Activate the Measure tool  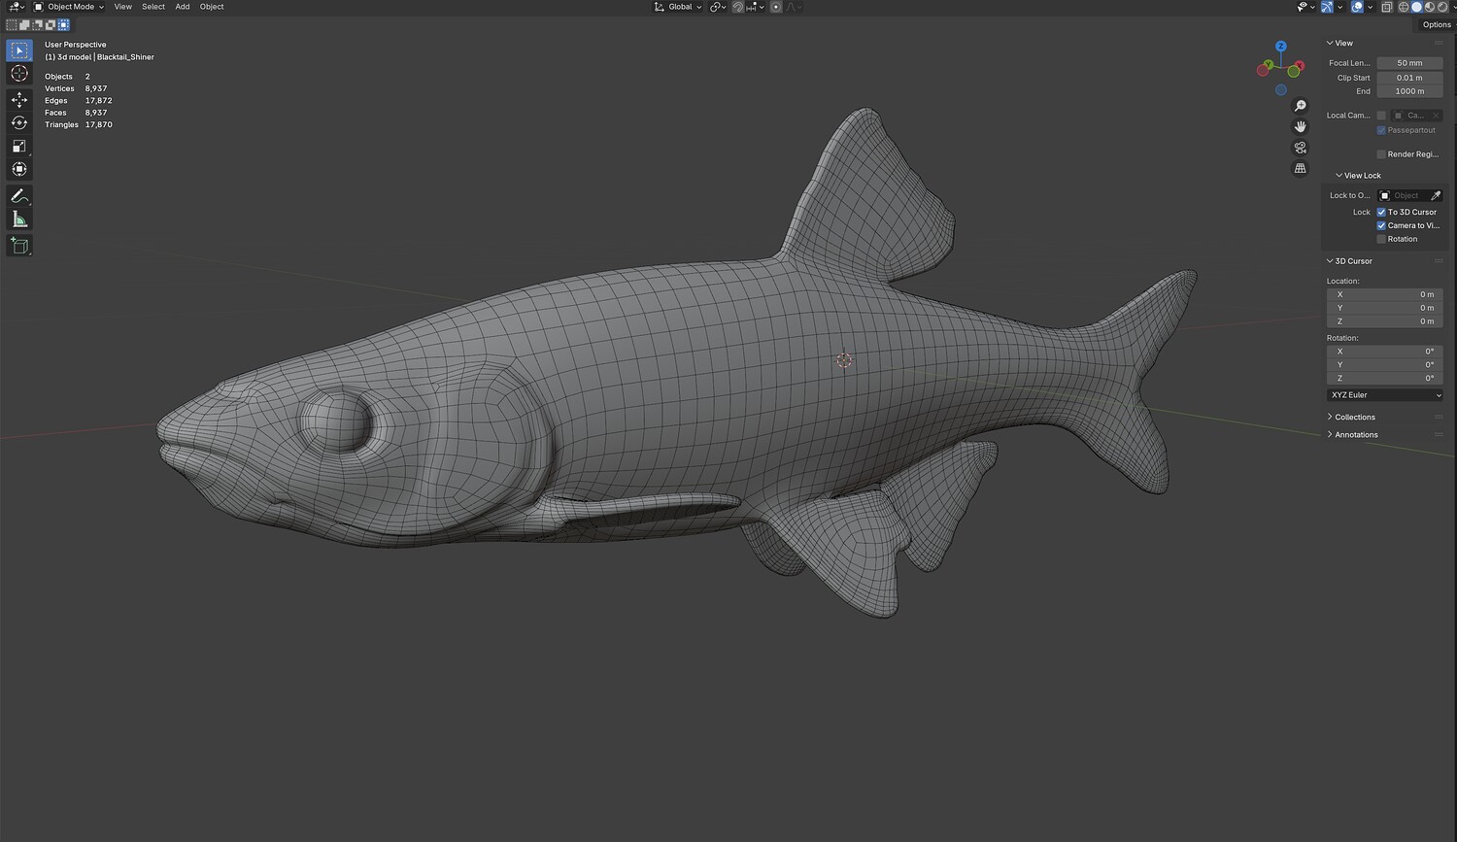[19, 219]
